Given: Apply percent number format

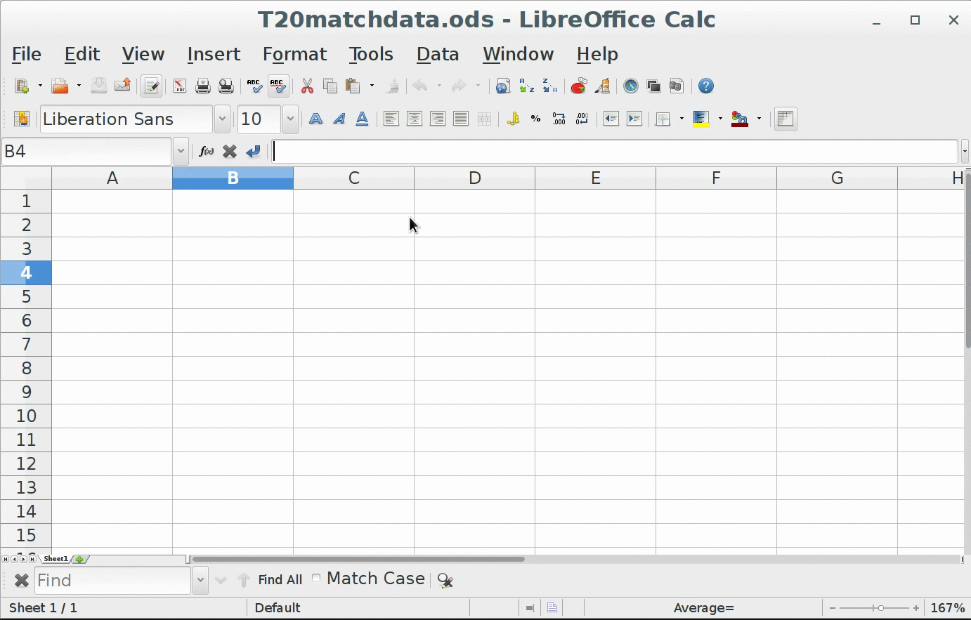Looking at the screenshot, I should click(535, 119).
